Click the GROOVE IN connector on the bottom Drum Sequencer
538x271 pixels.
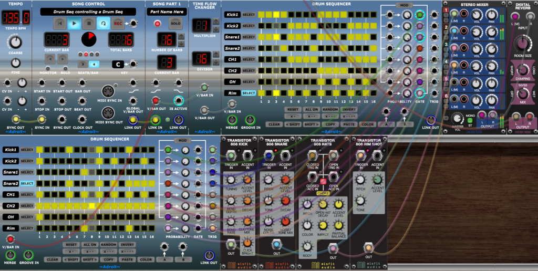coord(28,256)
